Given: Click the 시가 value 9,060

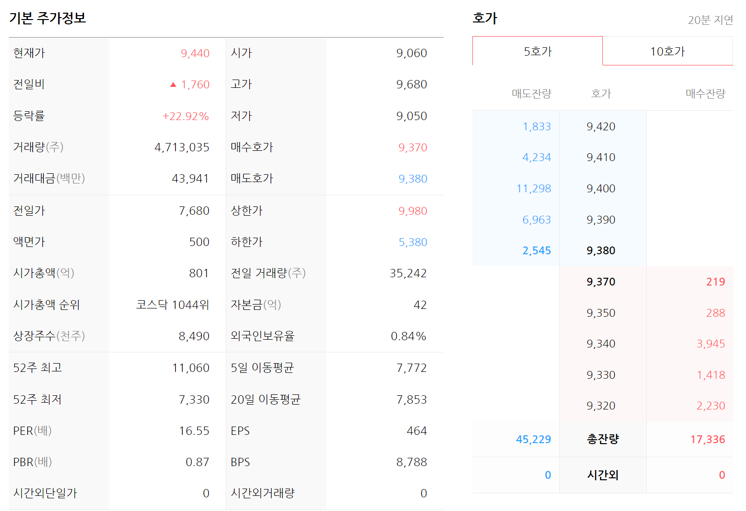Looking at the screenshot, I should tap(411, 53).
